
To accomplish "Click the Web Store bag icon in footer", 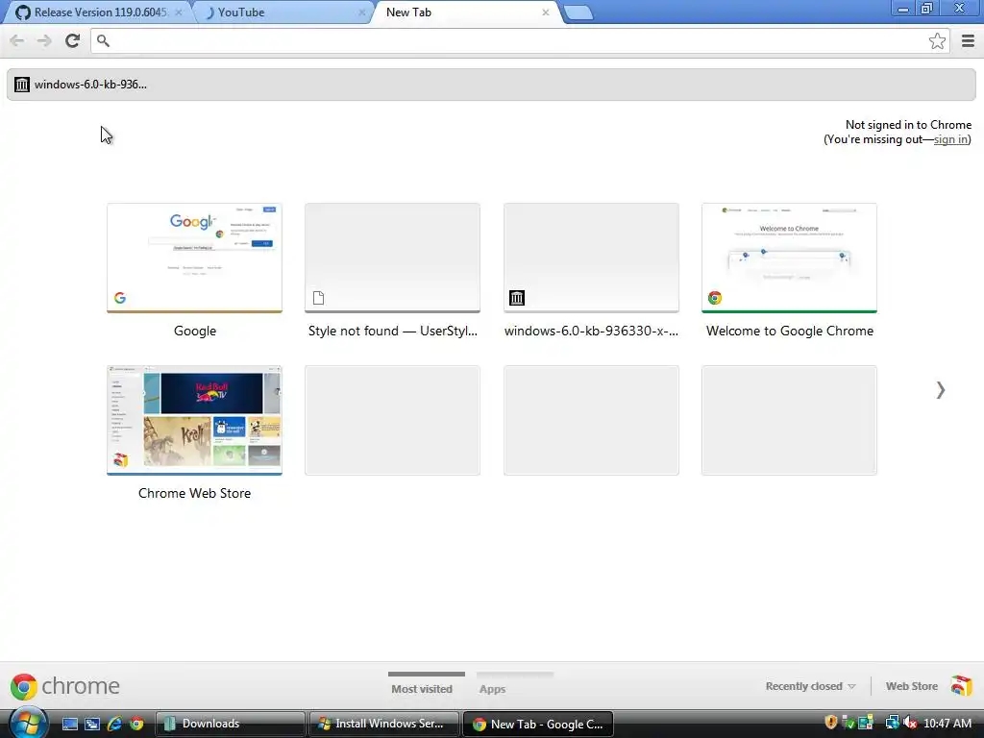I will pos(961,685).
